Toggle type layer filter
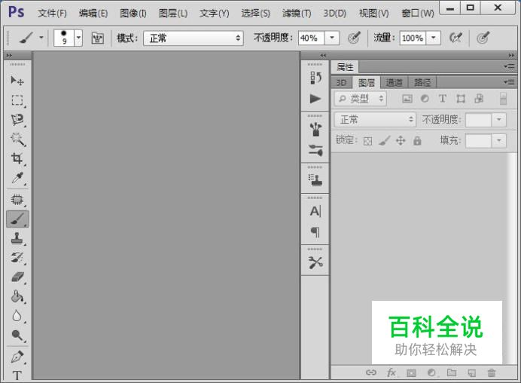This screenshot has height=383, width=521. click(442, 99)
